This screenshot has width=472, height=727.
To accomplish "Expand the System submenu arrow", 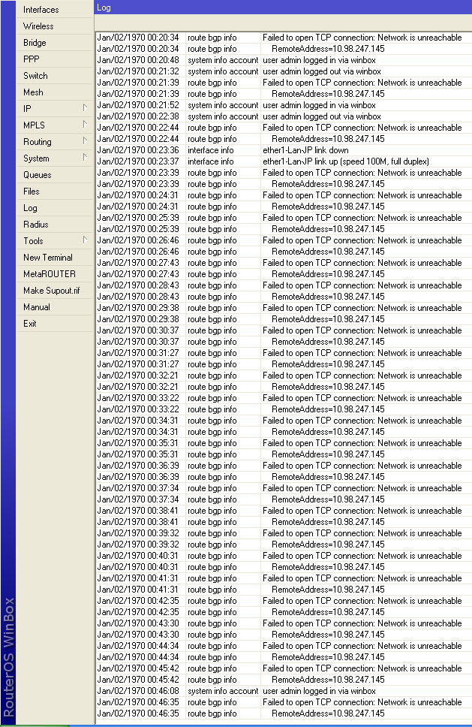I will (x=85, y=158).
